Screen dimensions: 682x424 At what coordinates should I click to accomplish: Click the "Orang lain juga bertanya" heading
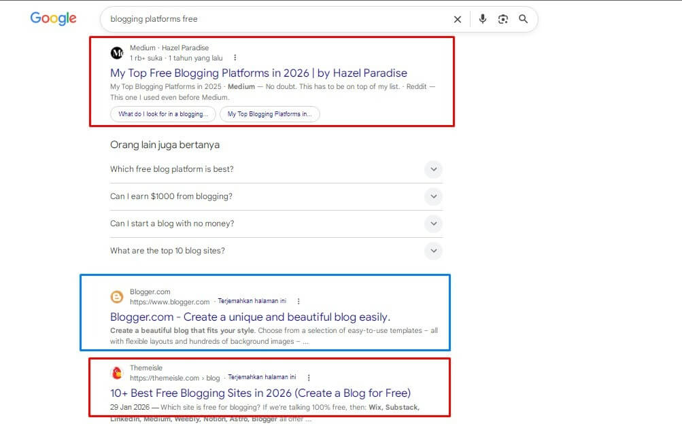[x=165, y=145]
